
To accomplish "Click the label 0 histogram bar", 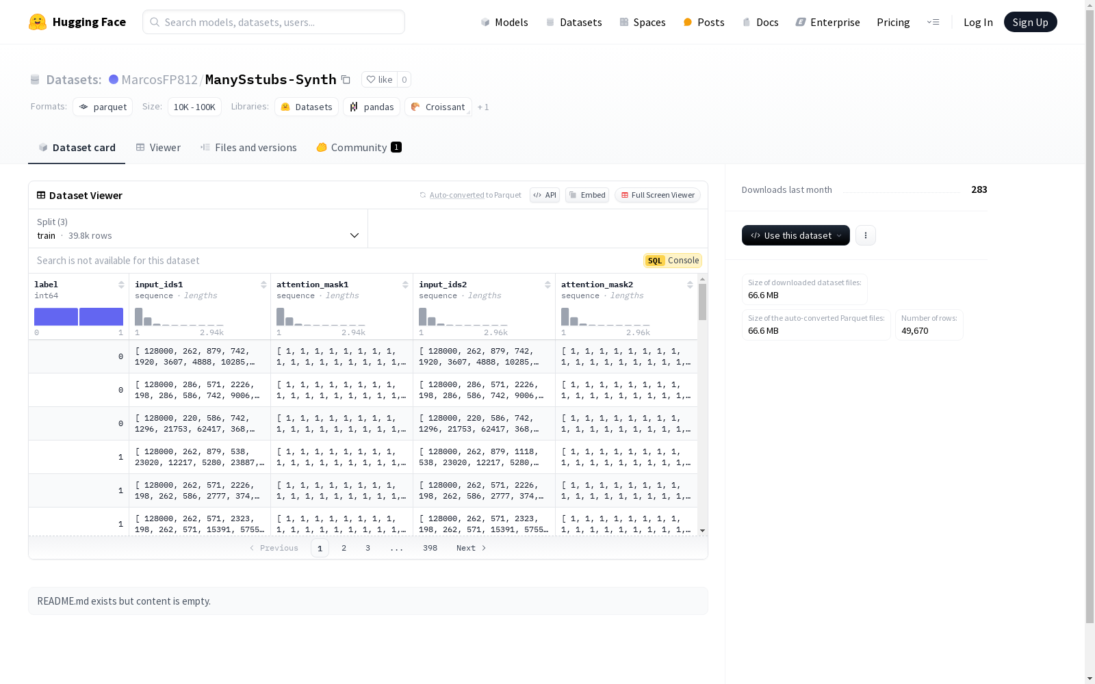I will [56, 317].
